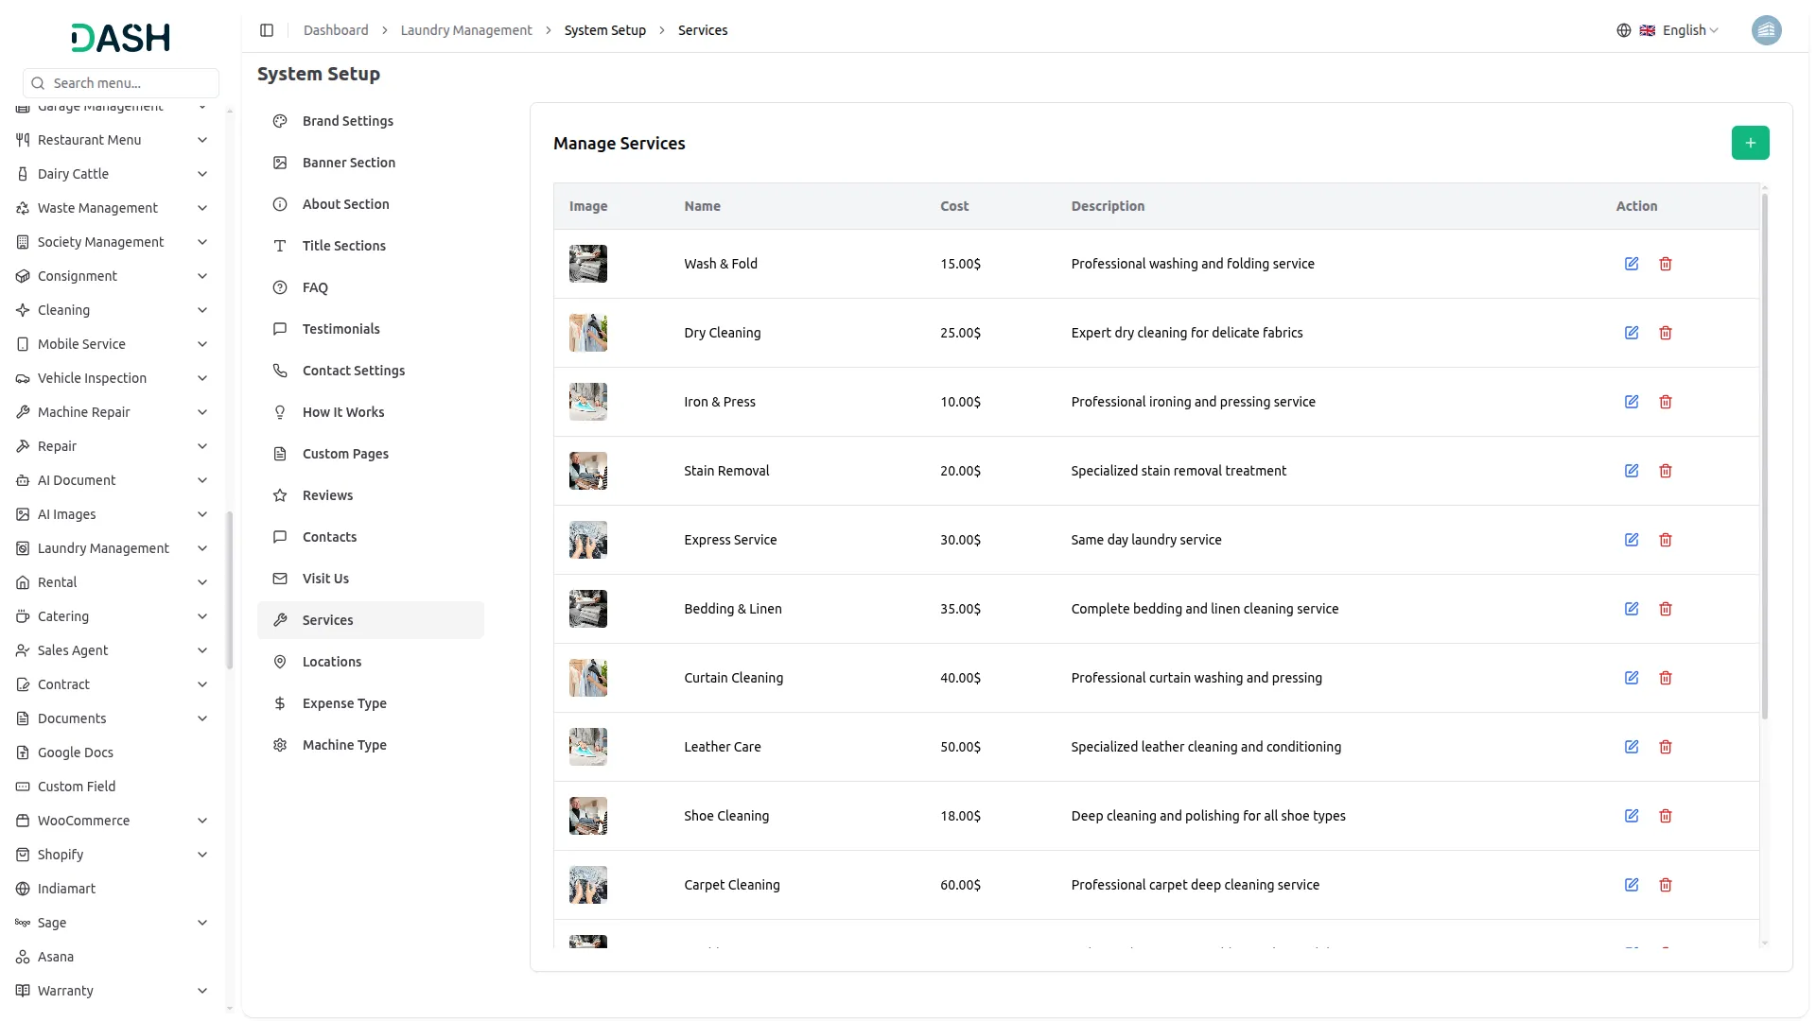Expand Restaurant Menu in sidebar
1816x1021 pixels.
(x=113, y=140)
